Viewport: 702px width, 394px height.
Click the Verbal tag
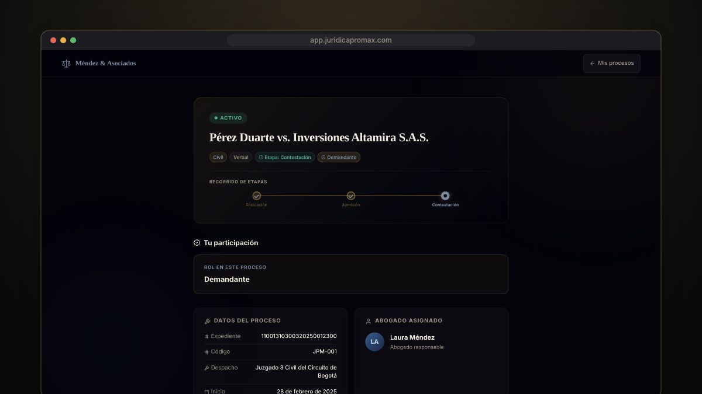pyautogui.click(x=241, y=157)
